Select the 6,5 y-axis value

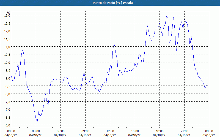click(x=8, y=118)
